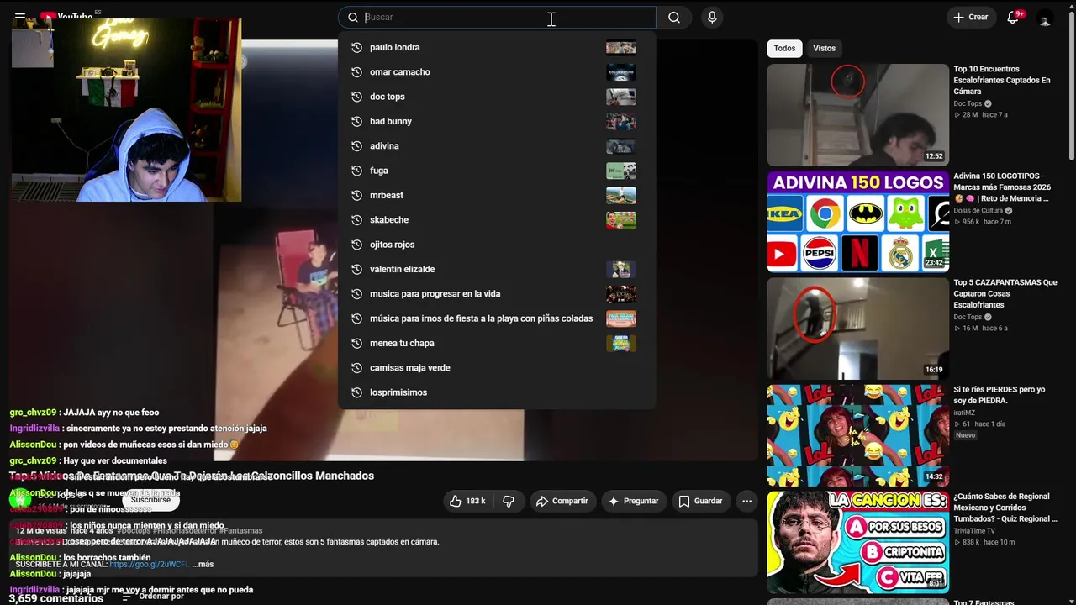Screen dimensions: 1076x605
Task: Select 'losprimisimos' search suggestion
Action: click(497, 392)
